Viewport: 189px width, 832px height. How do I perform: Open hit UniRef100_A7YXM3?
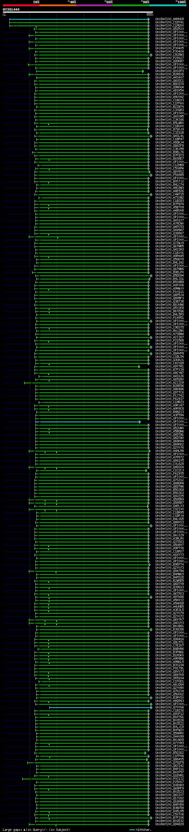tap(170, 743)
